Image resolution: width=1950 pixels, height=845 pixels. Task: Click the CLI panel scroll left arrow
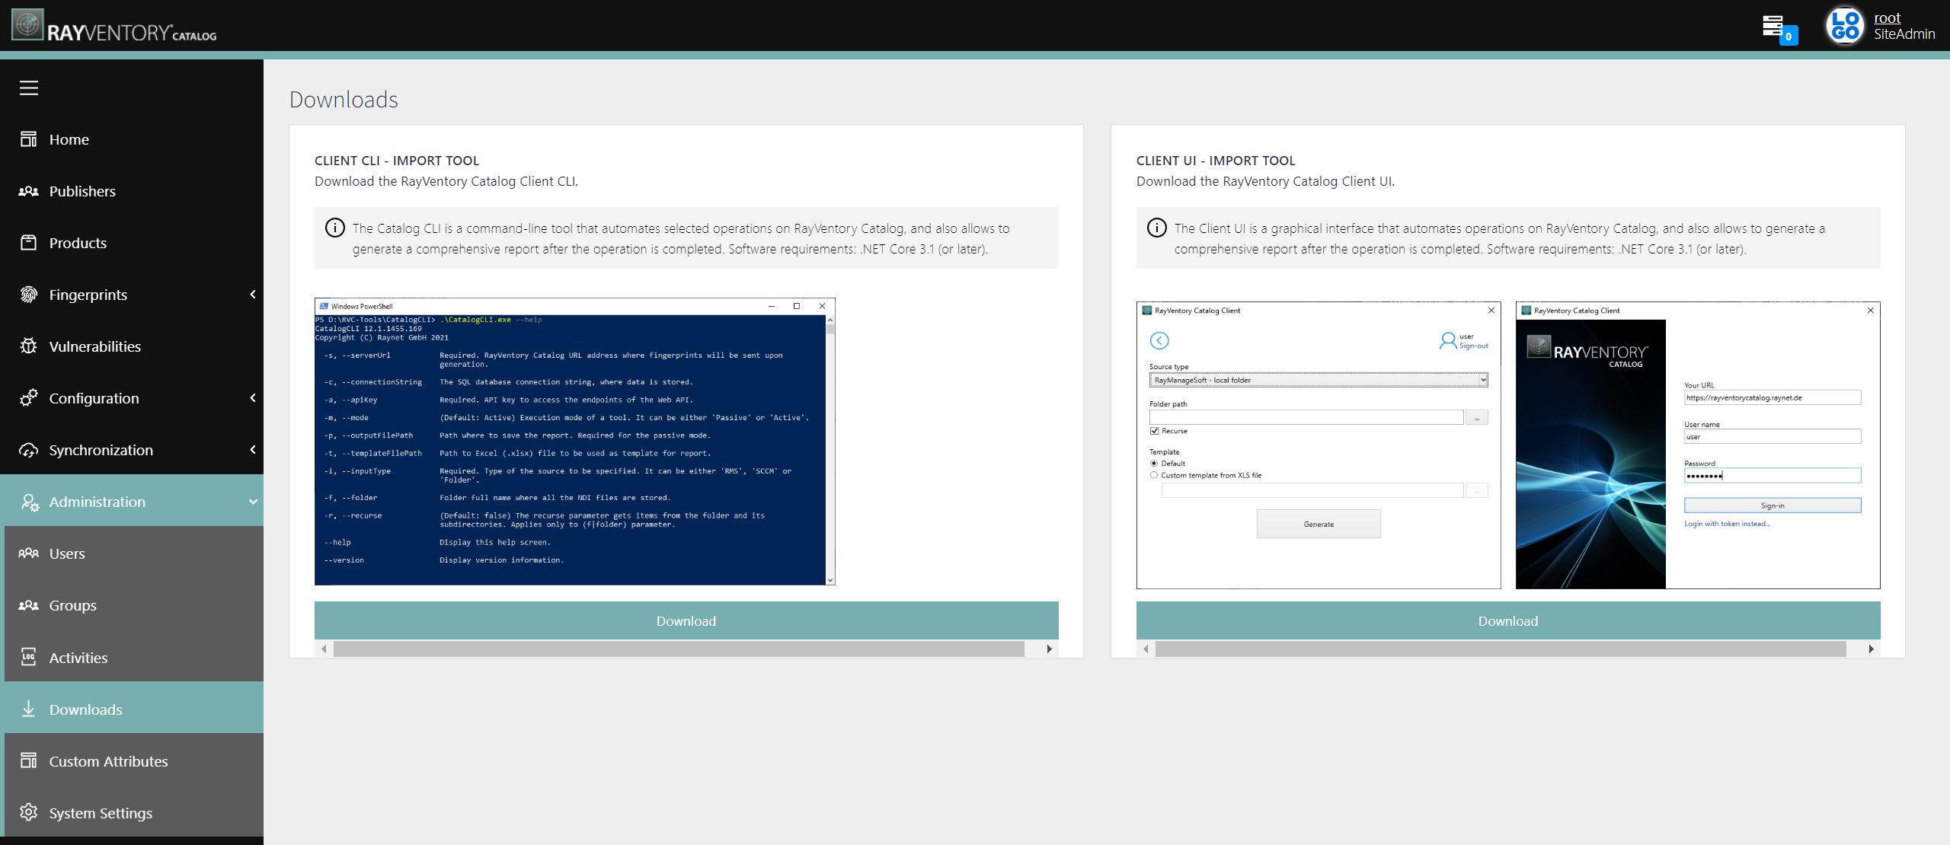324,649
